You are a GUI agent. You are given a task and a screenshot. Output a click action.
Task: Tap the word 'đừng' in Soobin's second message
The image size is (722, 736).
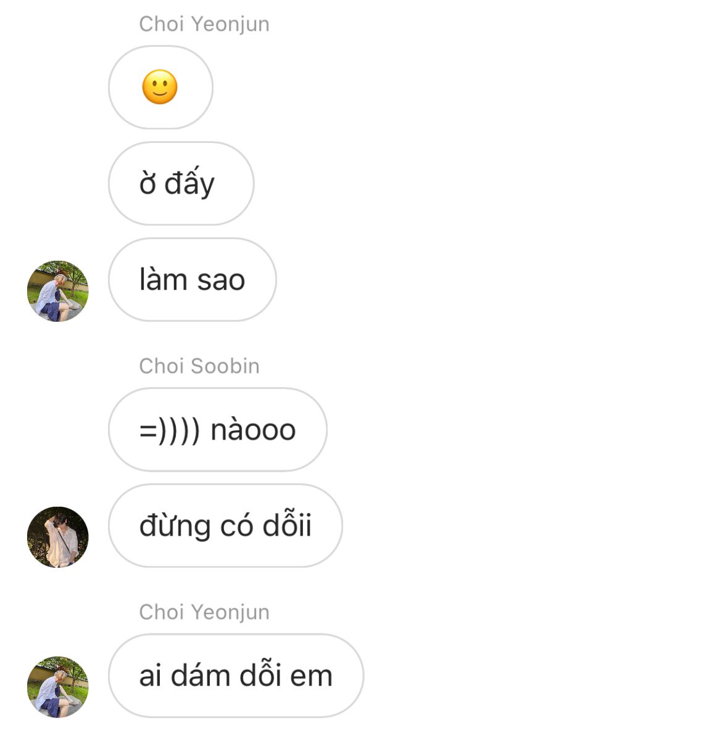175,526
